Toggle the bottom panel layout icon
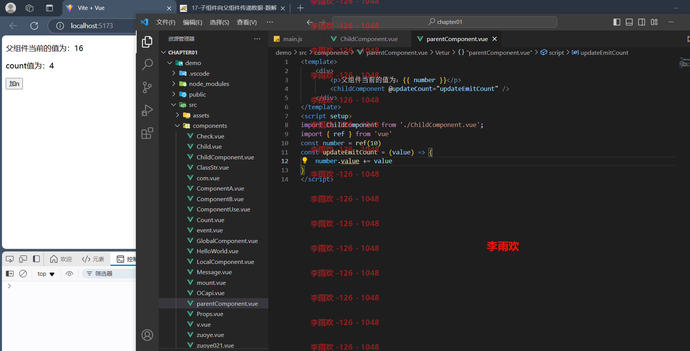The height and width of the screenshot is (351, 690). pyautogui.click(x=629, y=22)
